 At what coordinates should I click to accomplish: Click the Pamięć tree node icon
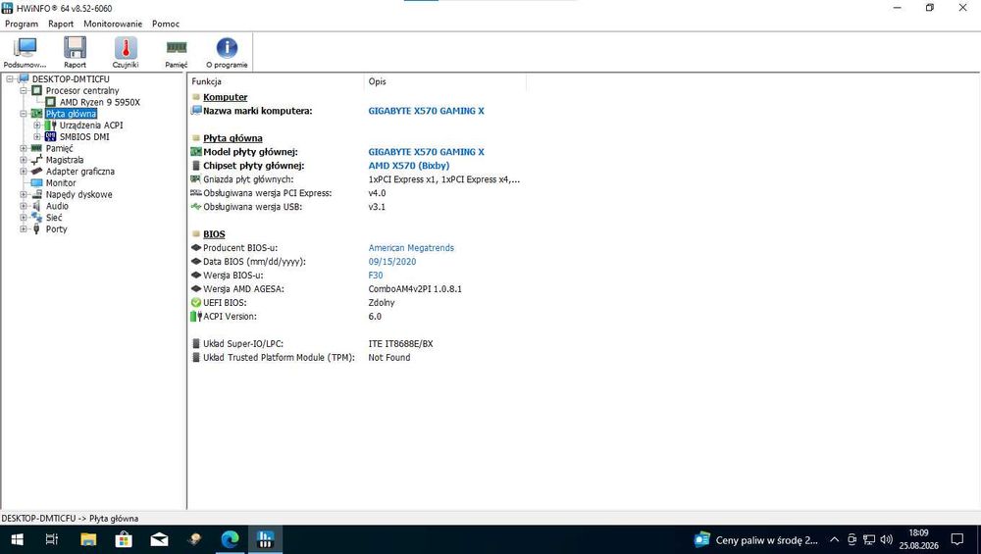tap(37, 148)
